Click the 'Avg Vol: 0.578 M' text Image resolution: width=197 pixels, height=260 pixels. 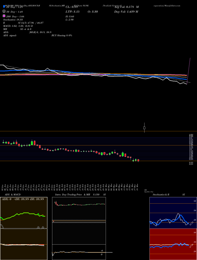tap(126, 7)
